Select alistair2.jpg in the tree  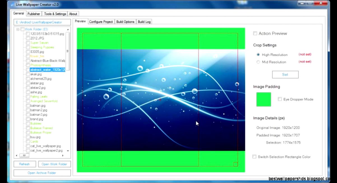[x=38, y=88]
